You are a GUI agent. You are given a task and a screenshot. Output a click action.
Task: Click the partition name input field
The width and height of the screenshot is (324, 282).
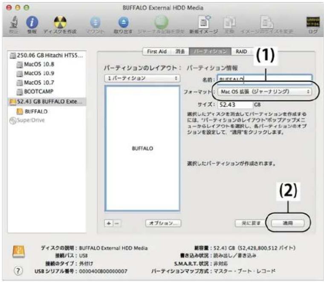tap(264, 79)
